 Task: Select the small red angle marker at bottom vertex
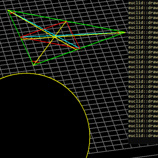pyautogui.click(x=36, y=62)
